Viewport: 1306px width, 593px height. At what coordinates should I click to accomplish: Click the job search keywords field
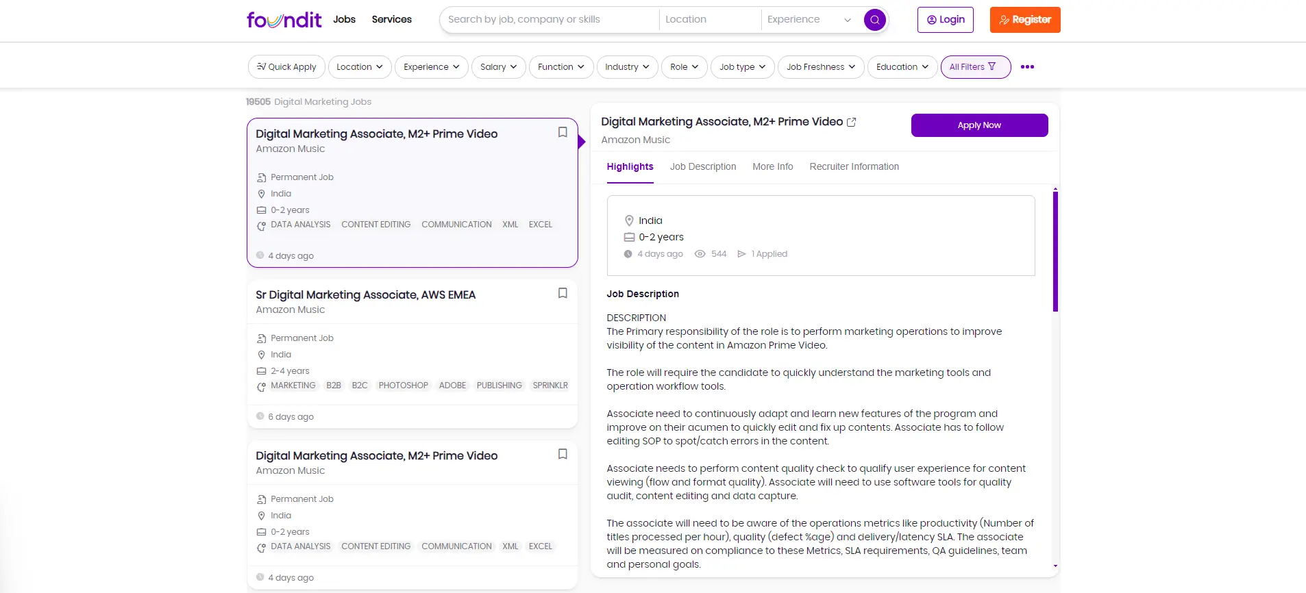[x=550, y=20]
